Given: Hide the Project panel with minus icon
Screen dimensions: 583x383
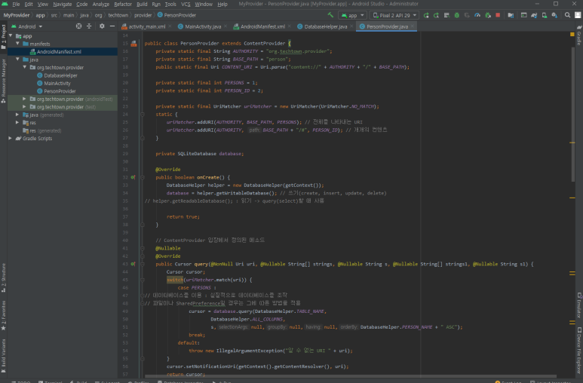Looking at the screenshot, I should click(x=112, y=26).
